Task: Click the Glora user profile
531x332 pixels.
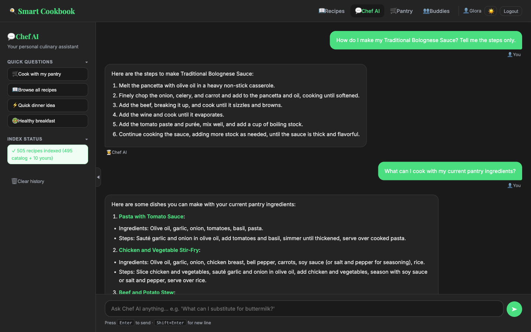Action: (x=472, y=11)
